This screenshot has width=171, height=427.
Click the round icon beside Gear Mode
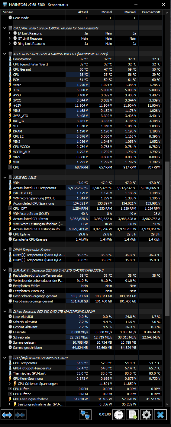pos(11,18)
